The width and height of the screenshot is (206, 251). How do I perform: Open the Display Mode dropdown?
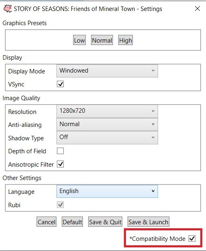(107, 71)
